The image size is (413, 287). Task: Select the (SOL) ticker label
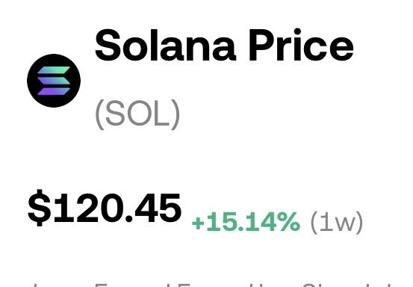tap(137, 114)
